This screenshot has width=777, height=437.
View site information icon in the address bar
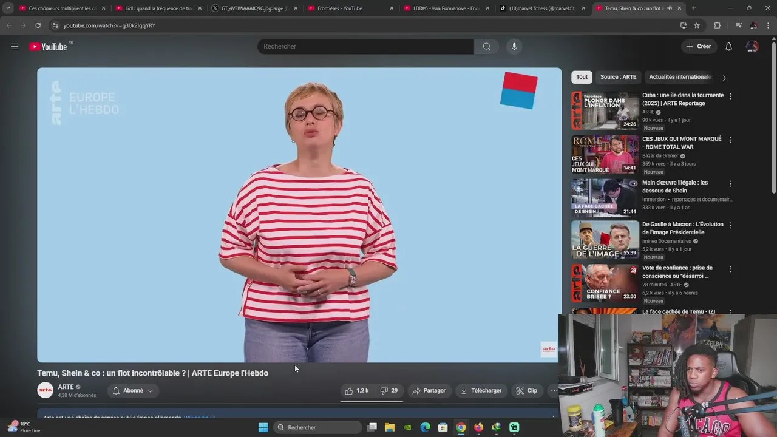55,25
